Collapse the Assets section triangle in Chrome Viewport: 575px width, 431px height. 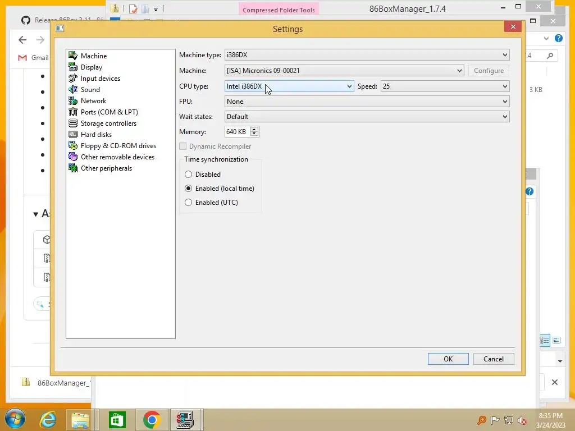[x=35, y=214]
